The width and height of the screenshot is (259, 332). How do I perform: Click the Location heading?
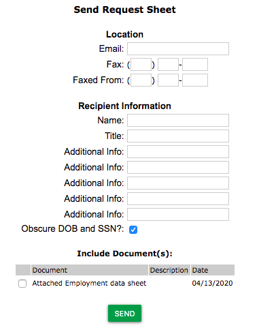[x=124, y=34]
